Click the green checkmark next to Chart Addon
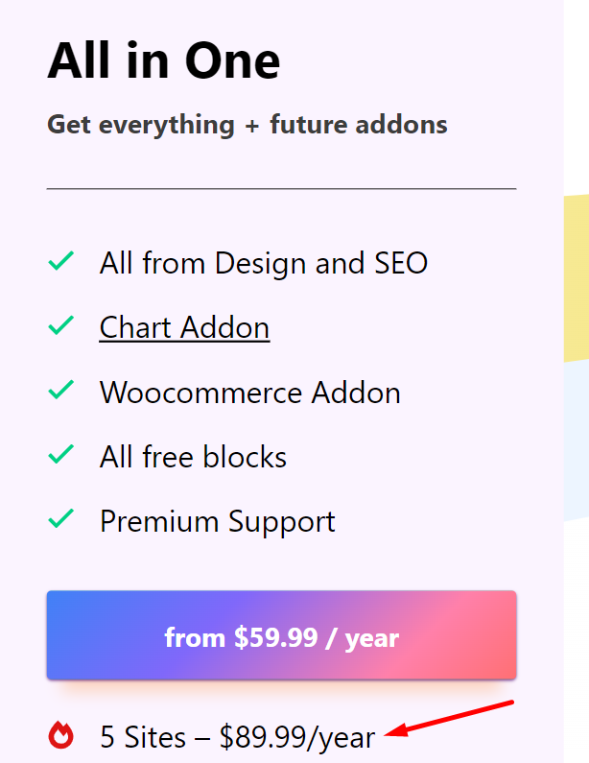This screenshot has height=763, width=589. [61, 326]
